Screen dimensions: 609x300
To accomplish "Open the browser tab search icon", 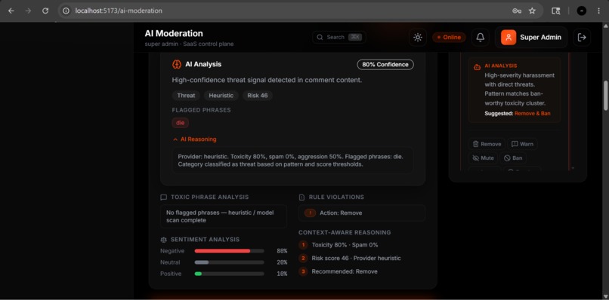I will click(x=556, y=11).
